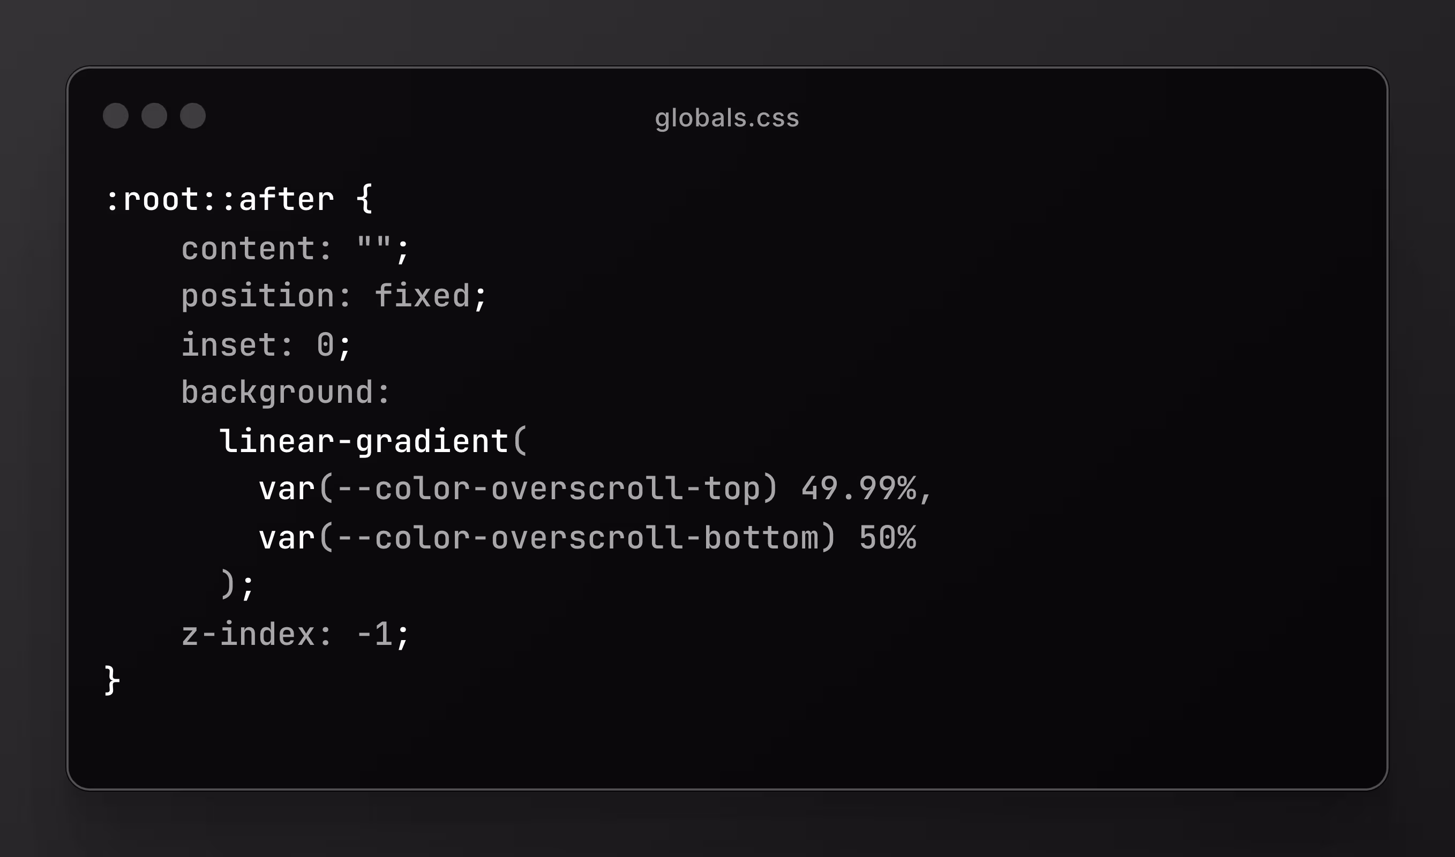Click the 0 value of inset

(326, 345)
